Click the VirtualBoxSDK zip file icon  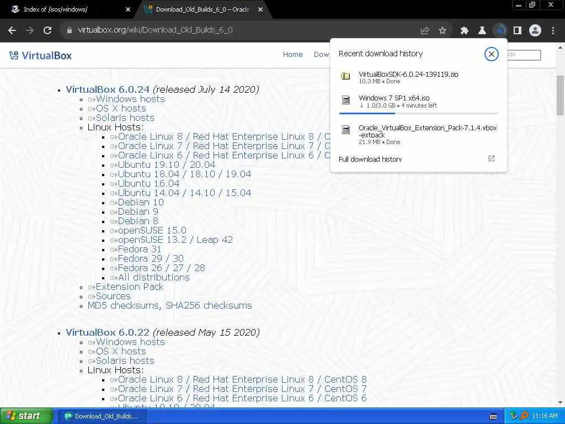pyautogui.click(x=345, y=76)
